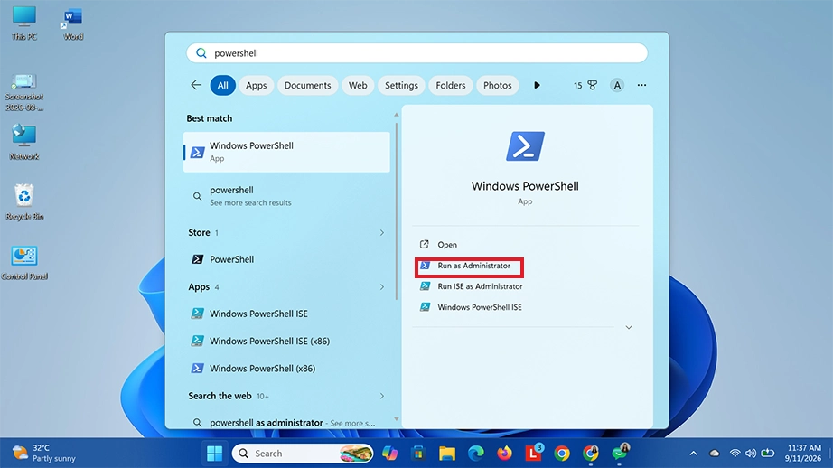The height and width of the screenshot is (468, 833).
Task: Click scroll-down arrow of results list
Action: click(397, 419)
